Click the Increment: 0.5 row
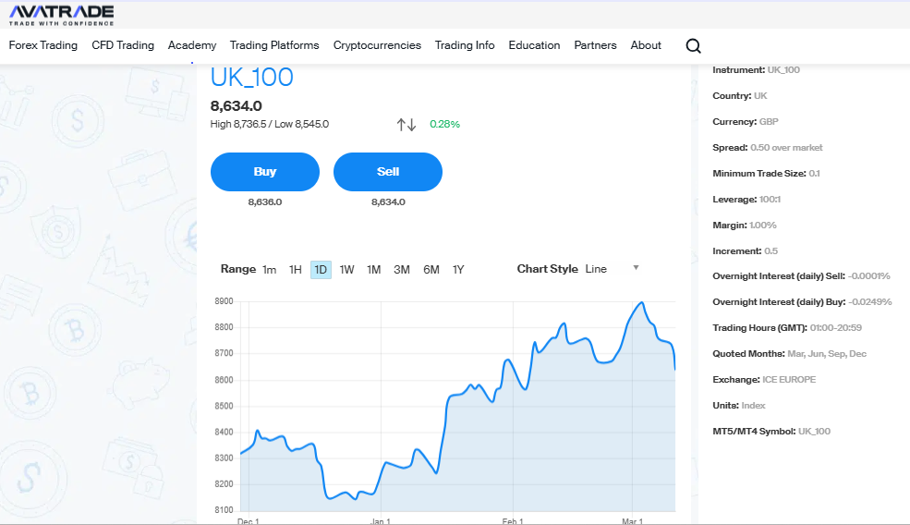This screenshot has height=525, width=910. 746,250
